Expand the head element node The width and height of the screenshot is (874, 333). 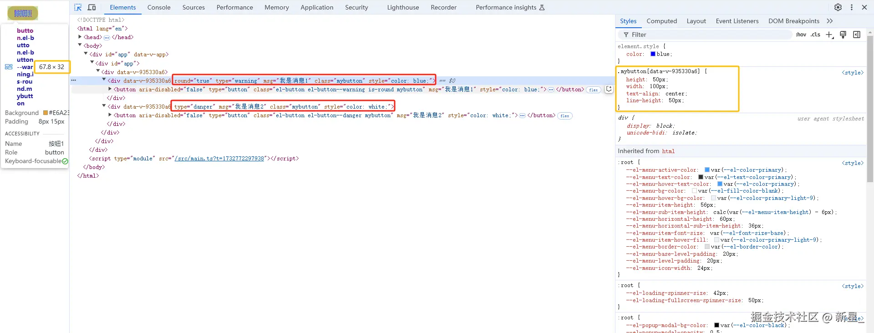(80, 37)
